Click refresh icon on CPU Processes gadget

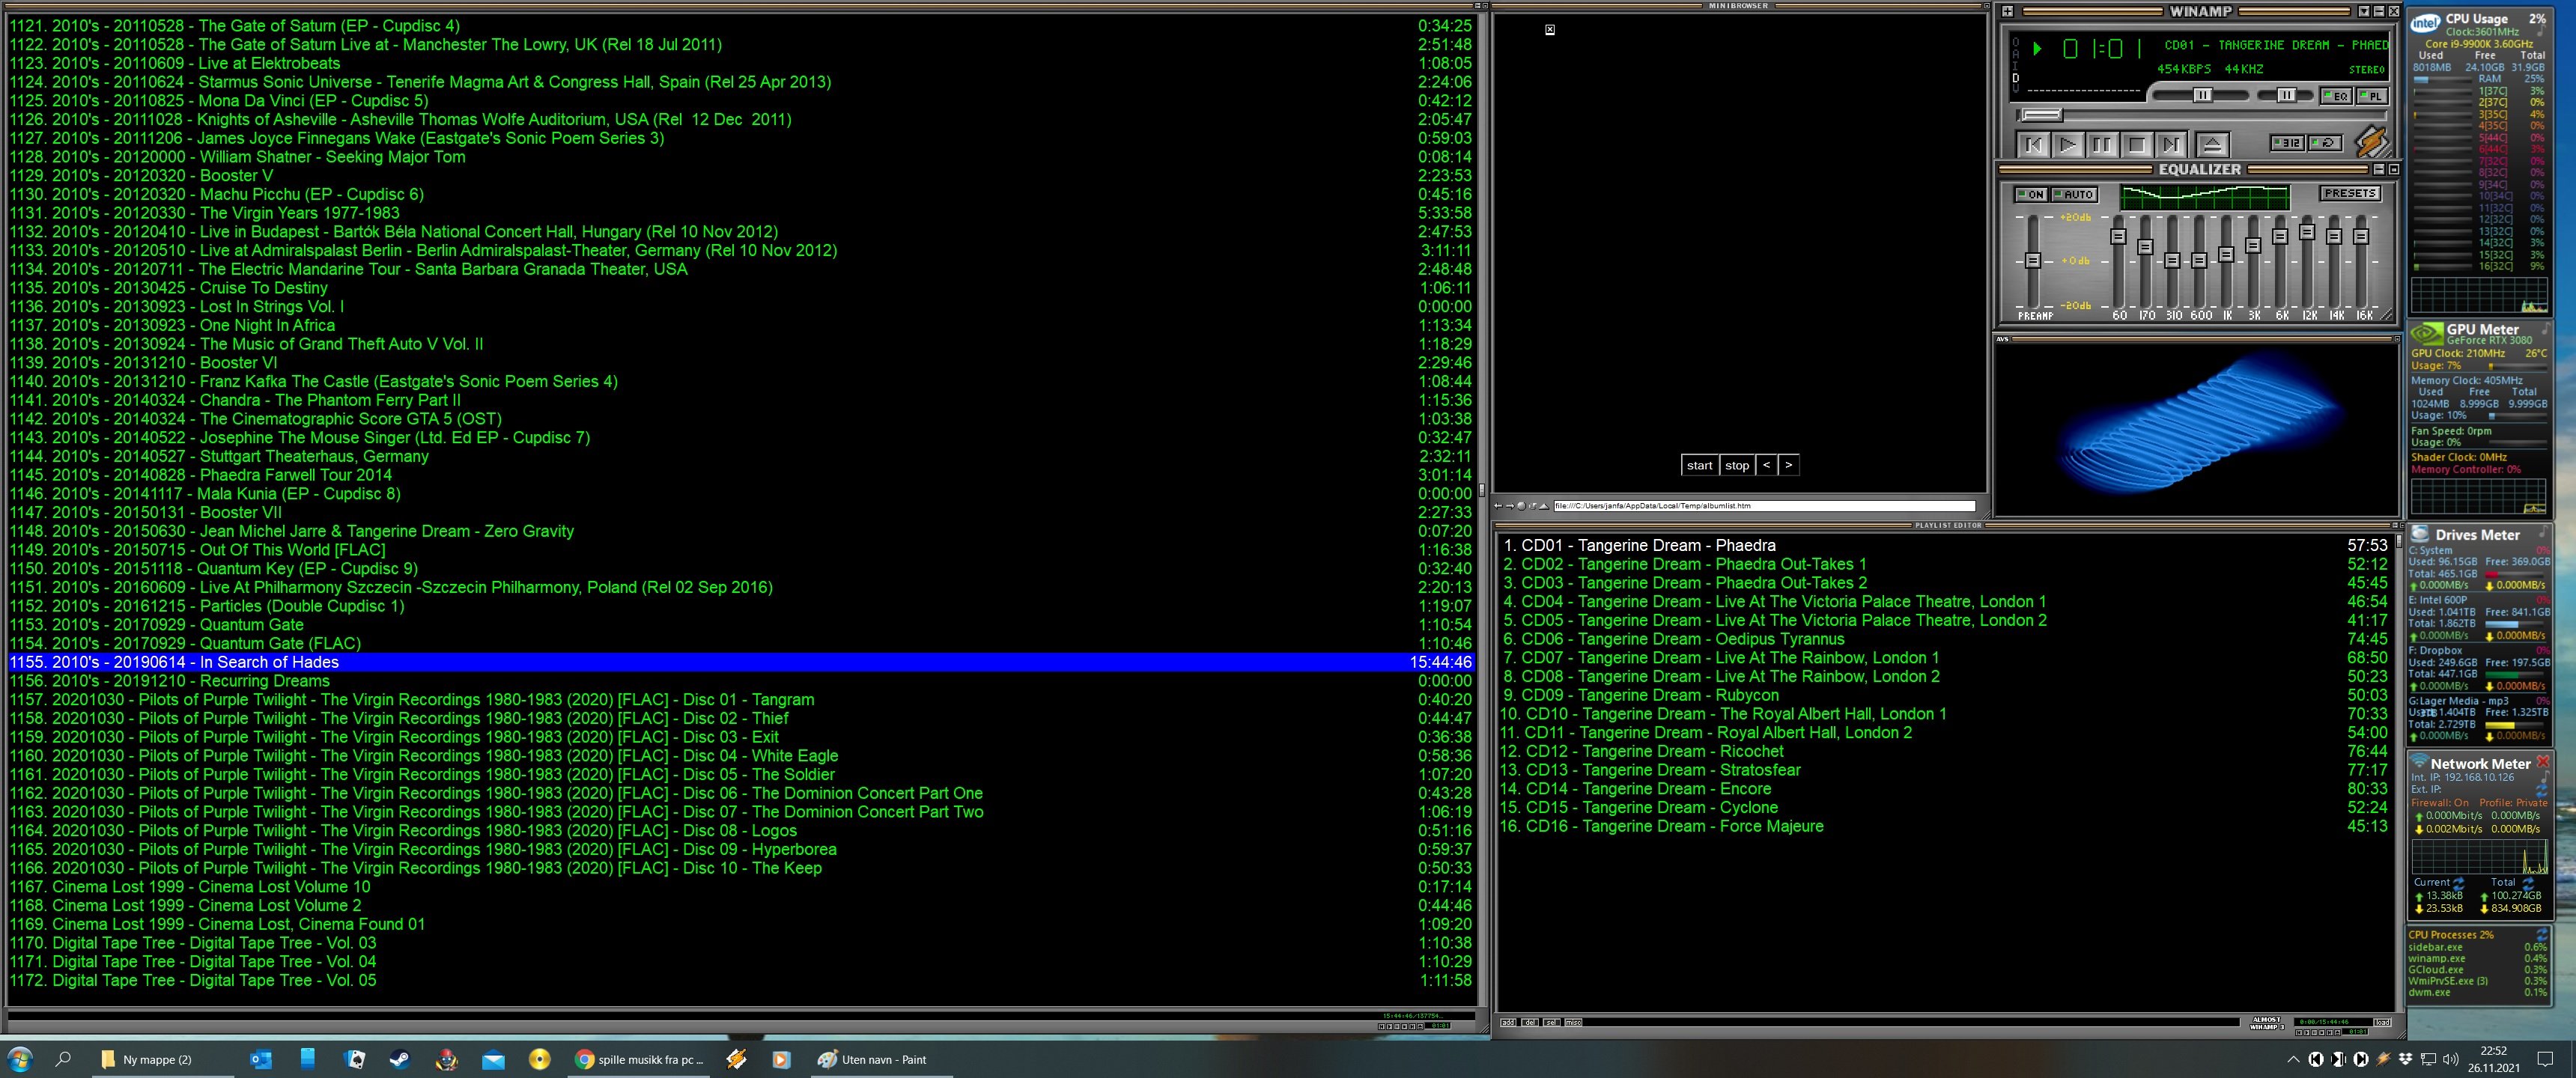(x=2541, y=934)
